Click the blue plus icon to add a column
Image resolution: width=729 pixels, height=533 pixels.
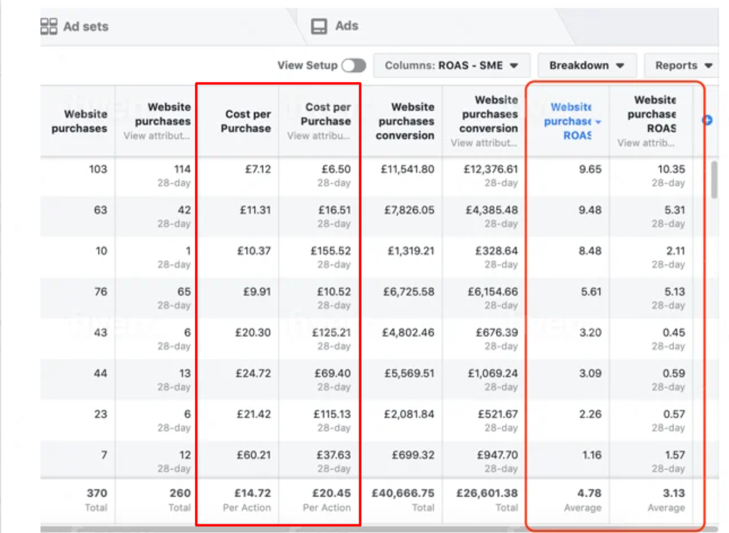point(707,121)
